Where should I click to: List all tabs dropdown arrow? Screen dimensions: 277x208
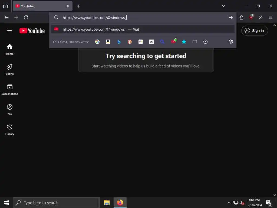pyautogui.click(x=223, y=6)
